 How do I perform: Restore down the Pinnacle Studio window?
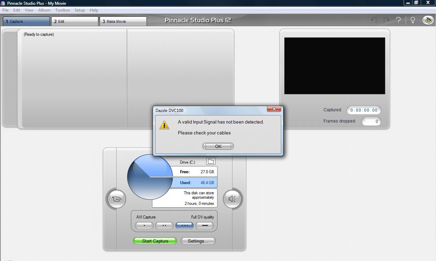point(416,3)
